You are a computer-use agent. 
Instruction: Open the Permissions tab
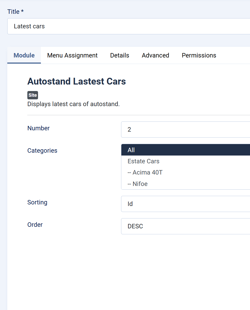(x=199, y=55)
